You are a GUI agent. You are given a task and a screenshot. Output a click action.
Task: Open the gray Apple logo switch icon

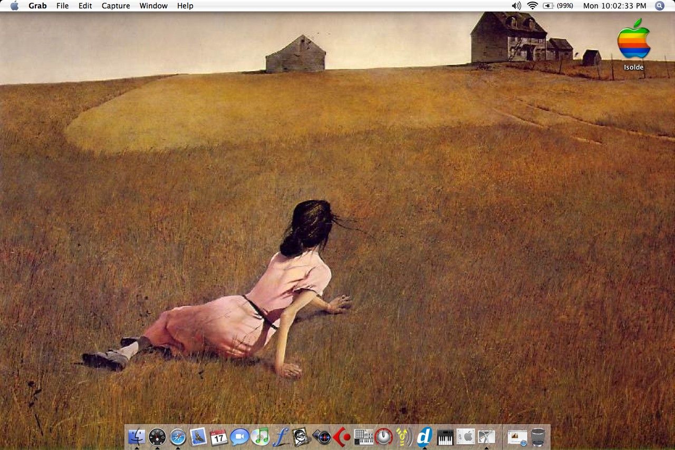pos(466,436)
